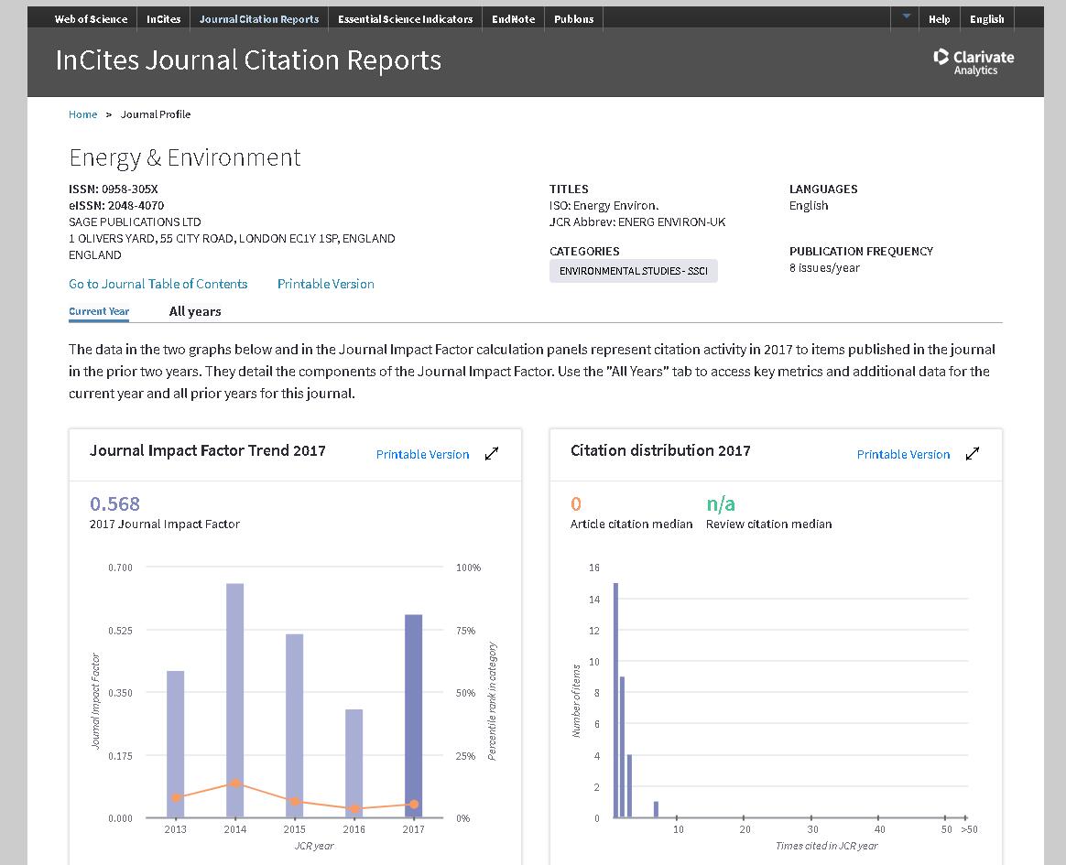Go to Journal Table of Contents
This screenshot has height=865, width=1066.
point(158,284)
